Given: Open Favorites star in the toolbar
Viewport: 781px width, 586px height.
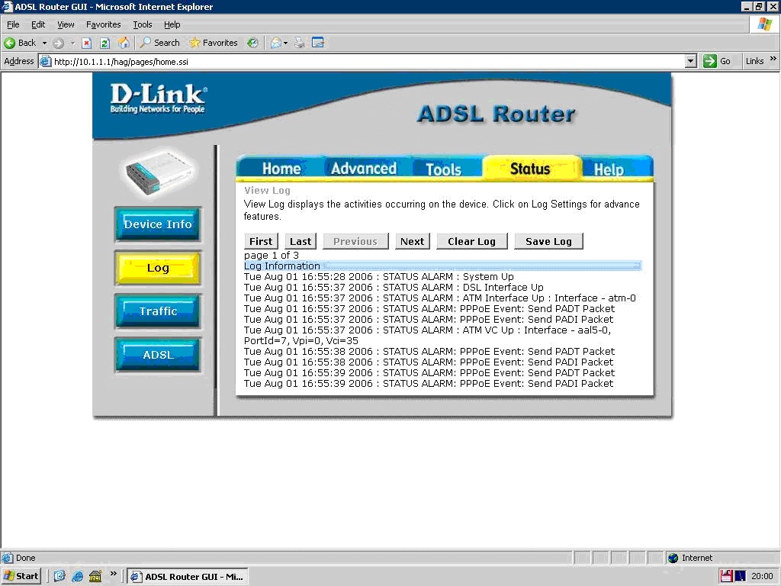Looking at the screenshot, I should click(x=214, y=43).
